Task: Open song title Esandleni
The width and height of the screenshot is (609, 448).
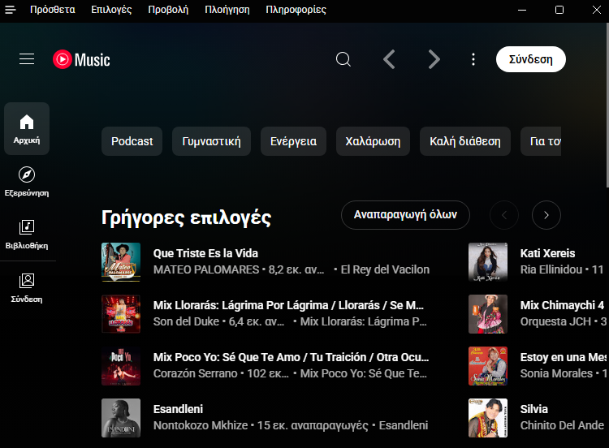Action: pos(178,409)
